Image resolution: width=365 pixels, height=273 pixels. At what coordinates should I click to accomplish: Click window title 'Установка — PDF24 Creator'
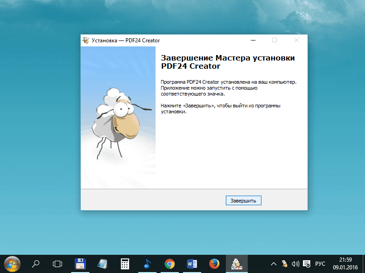126,40
